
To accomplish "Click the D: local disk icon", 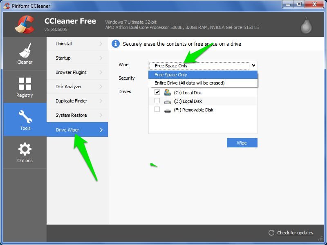I will (168, 102).
